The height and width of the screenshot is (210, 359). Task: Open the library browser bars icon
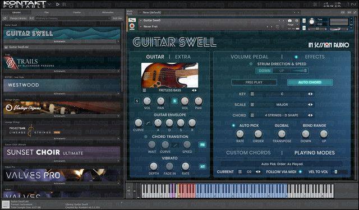(65, 4)
